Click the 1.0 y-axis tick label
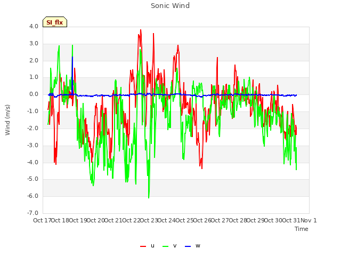Screen dimensions: 341x256 click(x=34, y=77)
